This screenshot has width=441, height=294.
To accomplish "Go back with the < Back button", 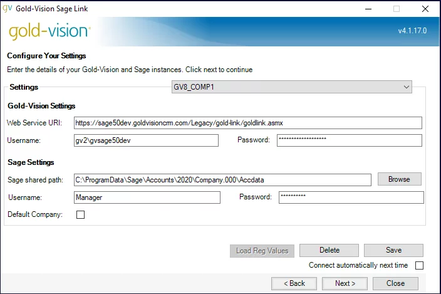I will coord(294,283).
